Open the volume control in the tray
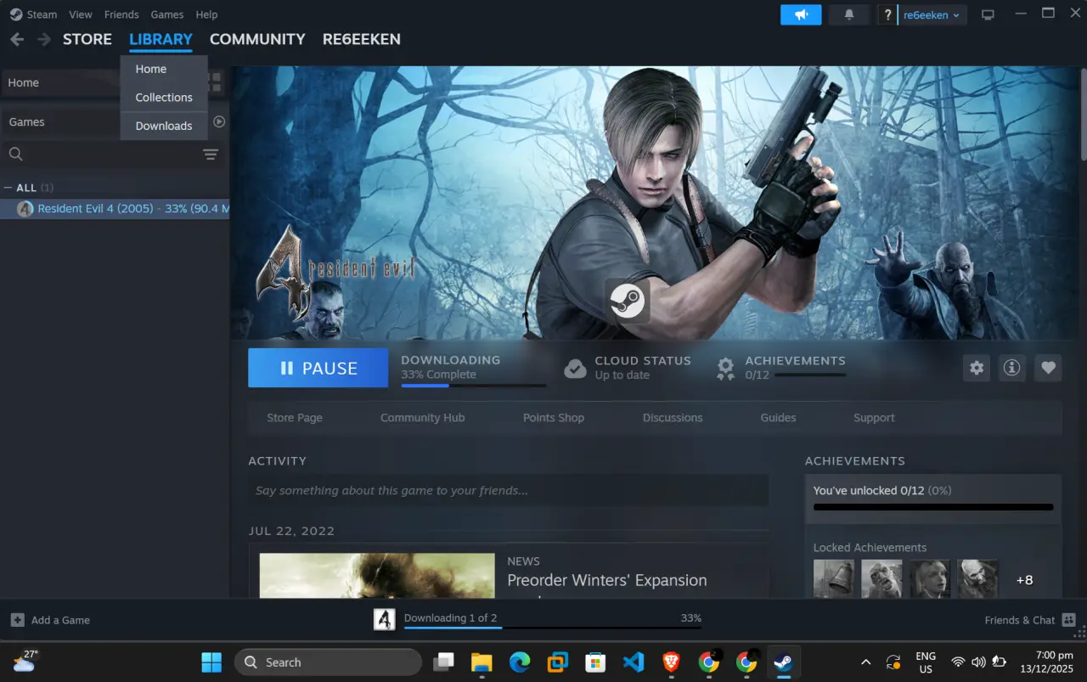This screenshot has width=1087, height=682. [978, 662]
